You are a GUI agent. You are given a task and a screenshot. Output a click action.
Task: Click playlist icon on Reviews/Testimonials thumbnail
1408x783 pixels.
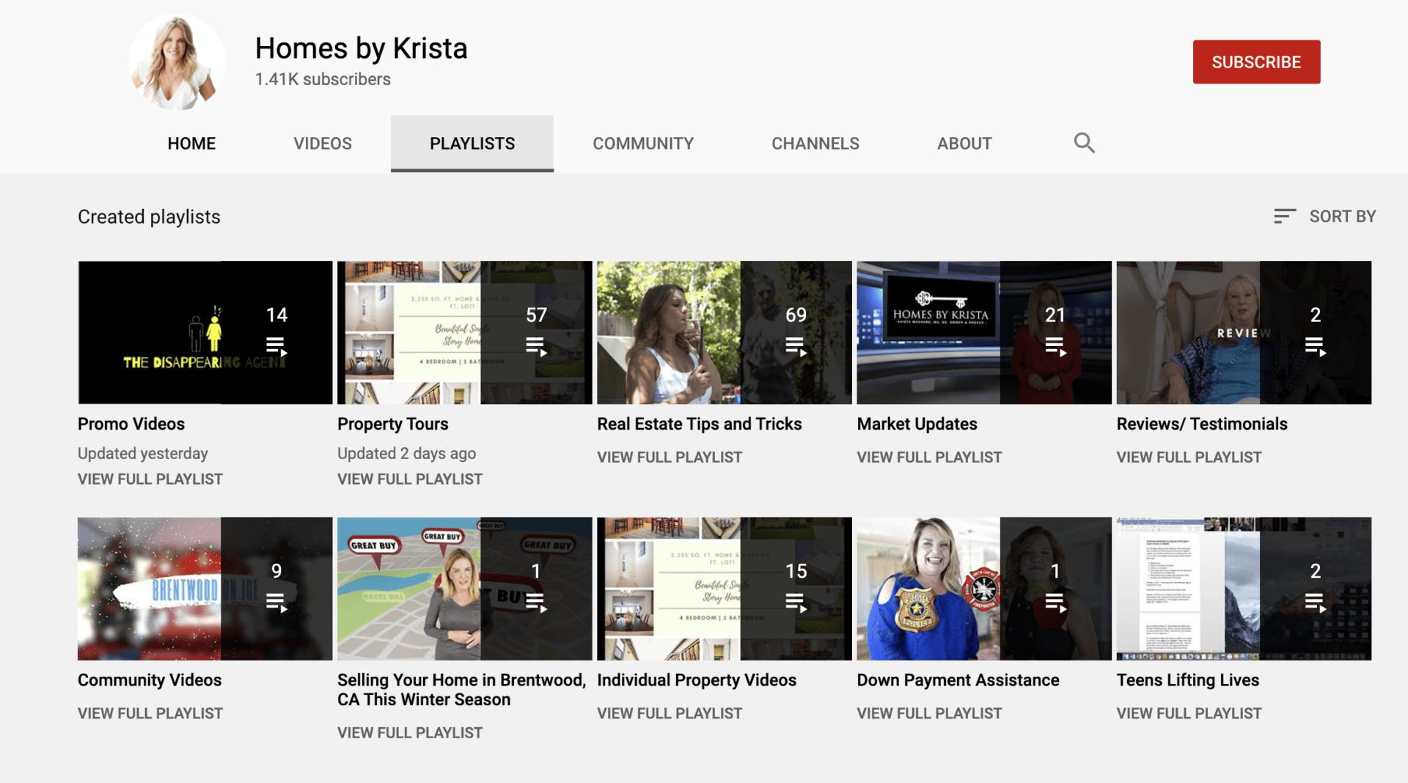point(1315,346)
